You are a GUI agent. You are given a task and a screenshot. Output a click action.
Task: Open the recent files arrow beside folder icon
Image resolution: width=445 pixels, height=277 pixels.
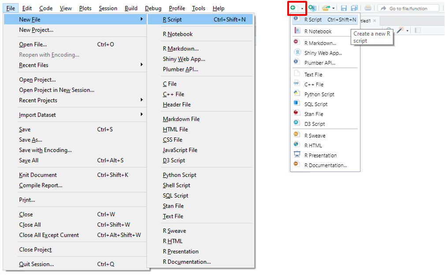point(333,8)
